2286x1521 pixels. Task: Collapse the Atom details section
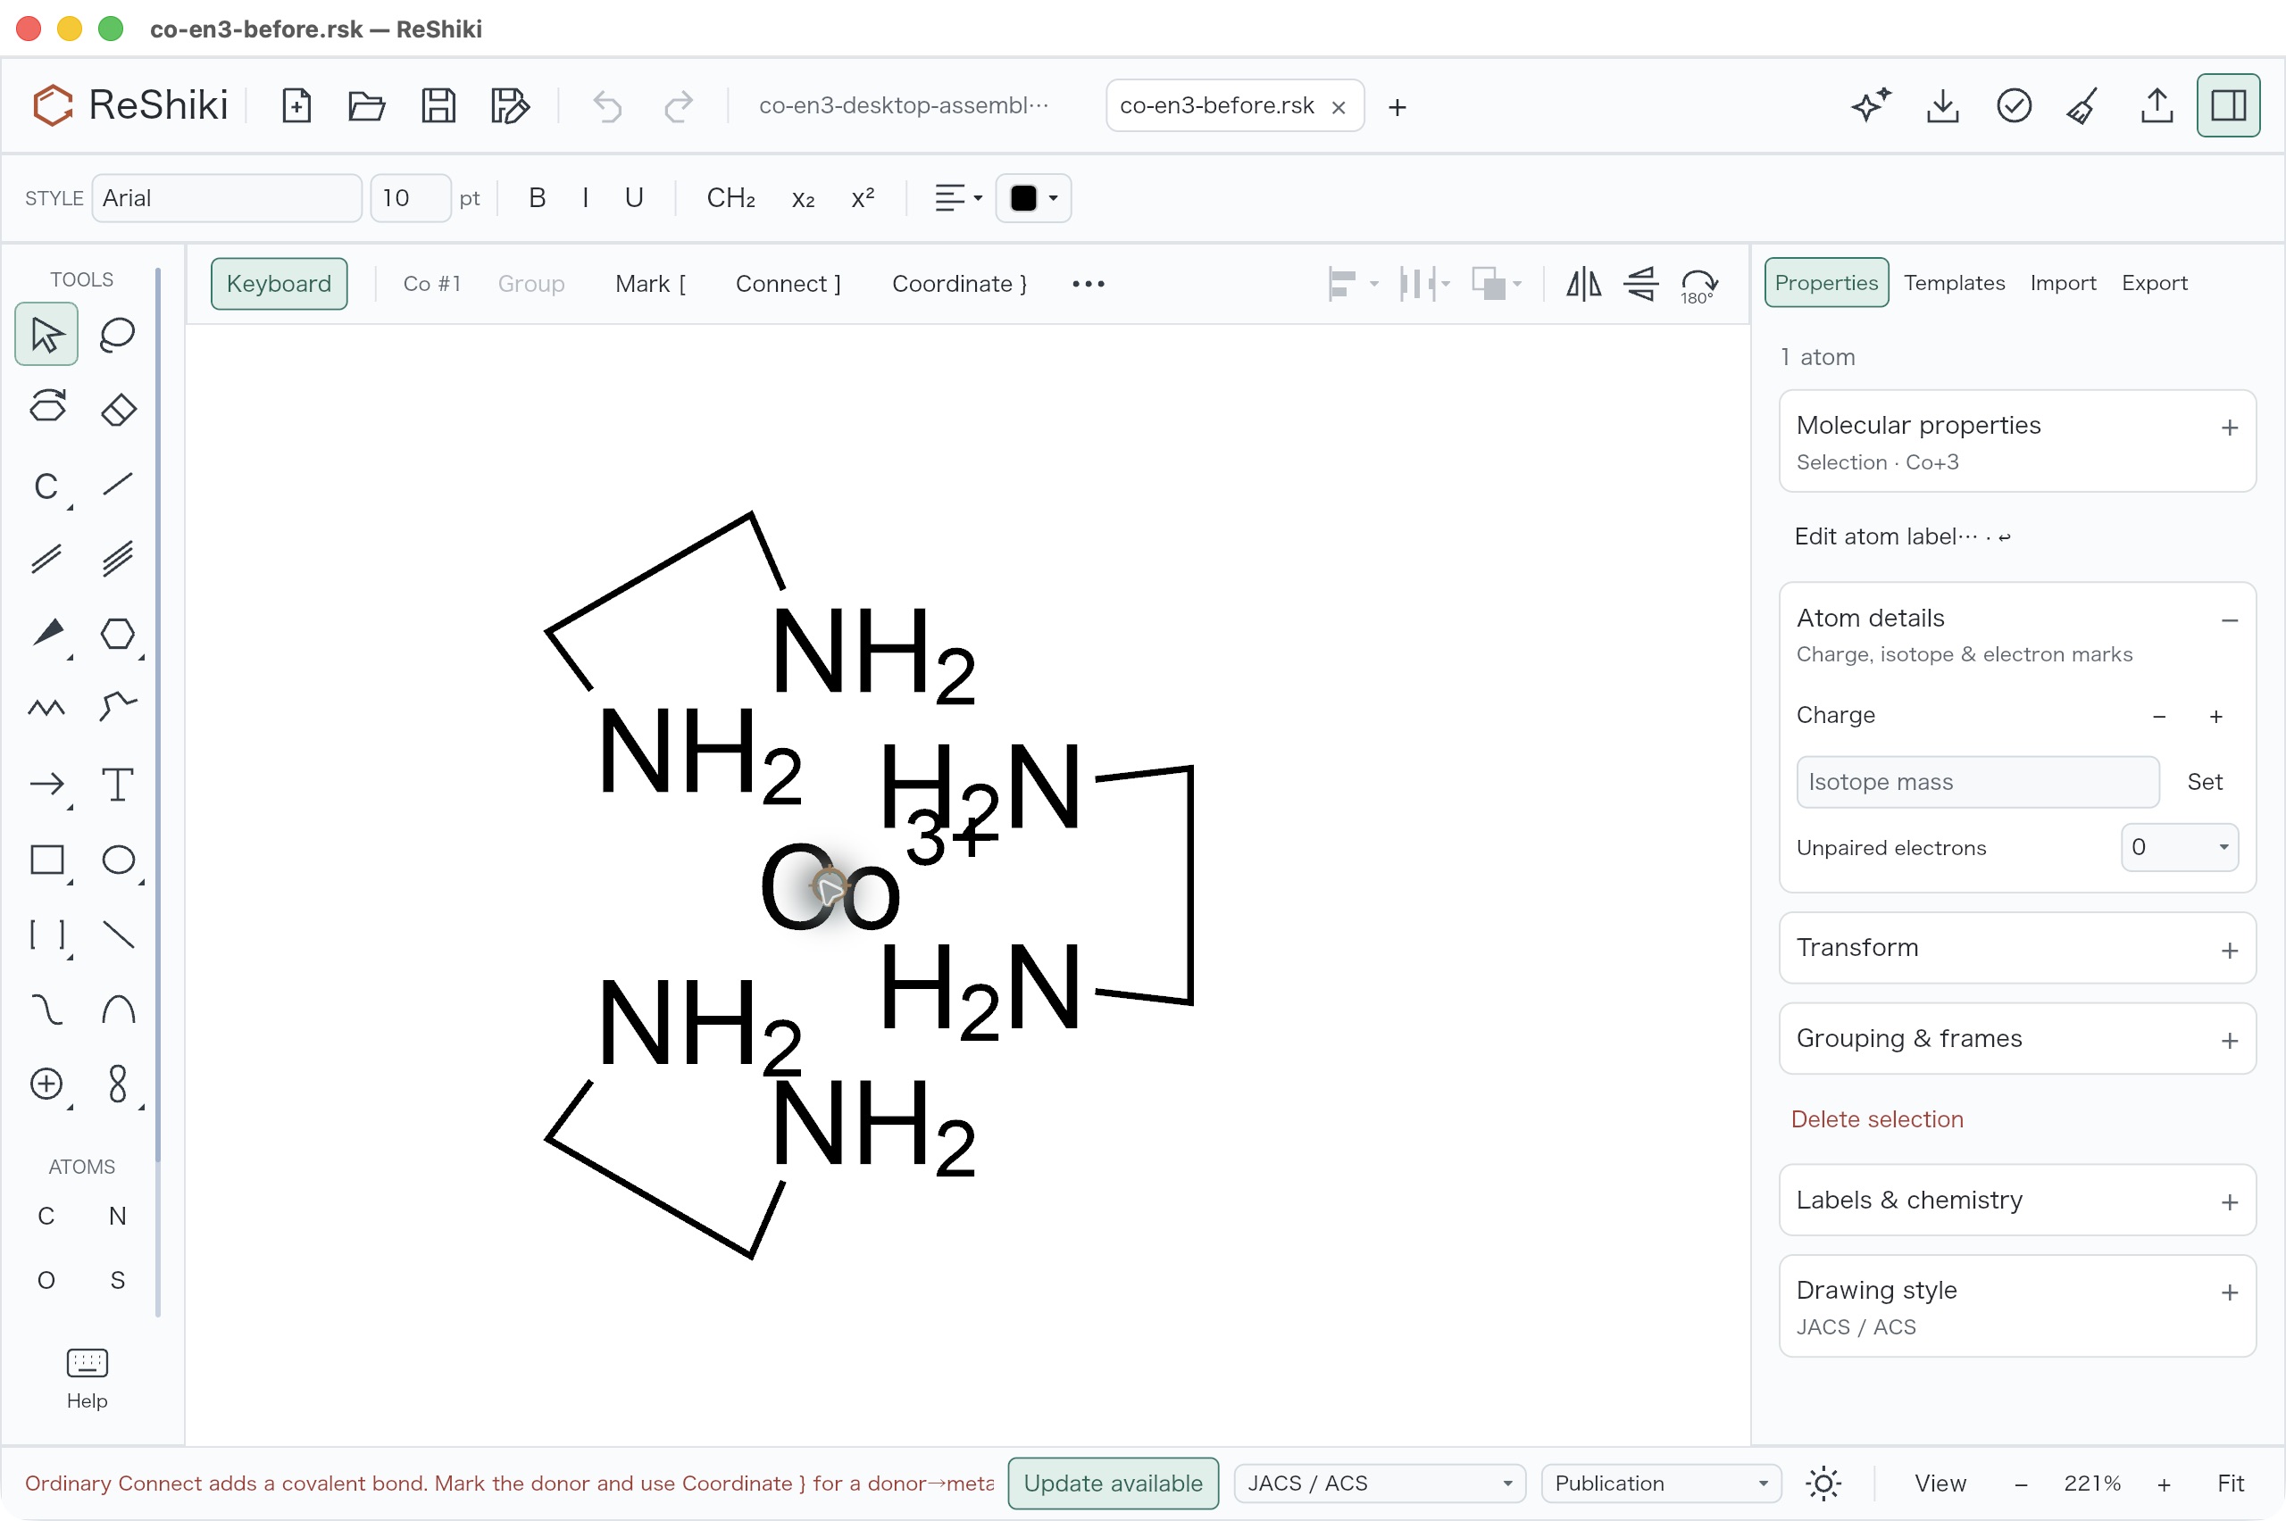pyautogui.click(x=2229, y=621)
